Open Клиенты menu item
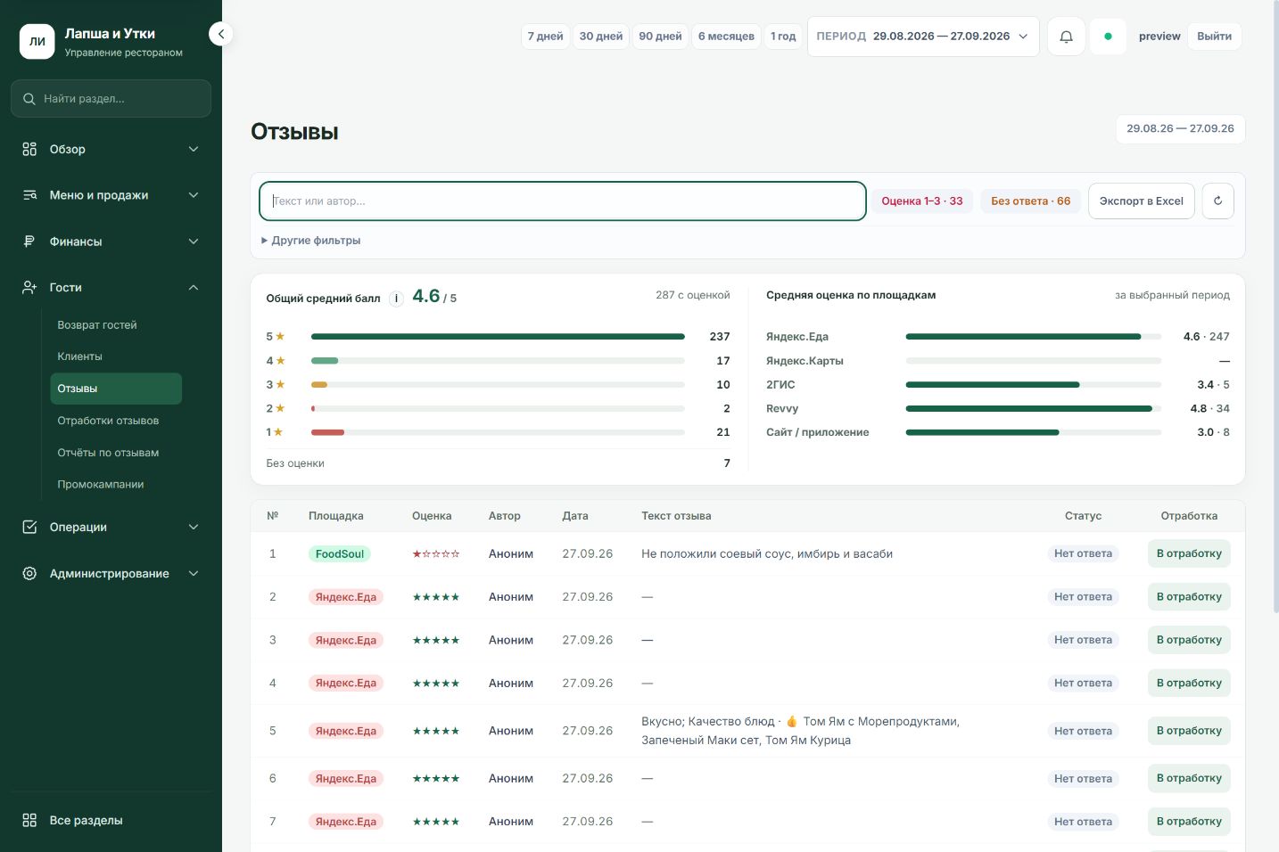The width and height of the screenshot is (1279, 852). click(x=116, y=356)
